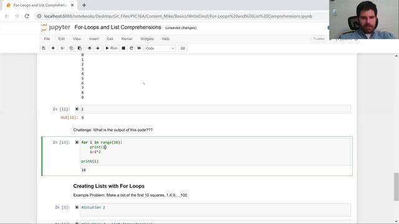399x224 pixels.
Task: Restart the kernel icon
Action: pos(132,49)
